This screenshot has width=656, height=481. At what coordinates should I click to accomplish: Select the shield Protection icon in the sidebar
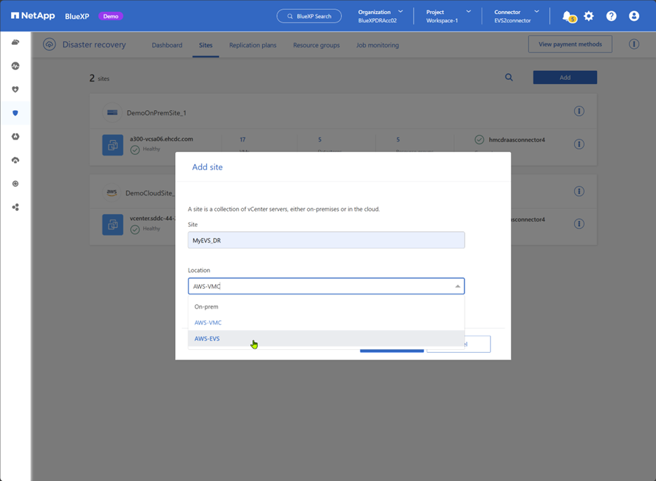(15, 113)
